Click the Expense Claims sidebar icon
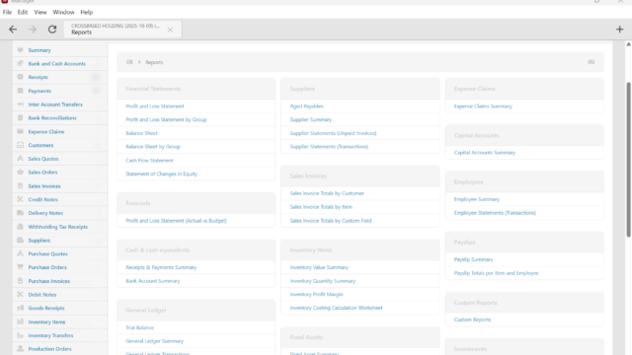Viewport: 632px width, 355px height. tap(20, 131)
